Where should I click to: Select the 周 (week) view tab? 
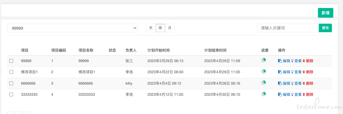(160, 28)
